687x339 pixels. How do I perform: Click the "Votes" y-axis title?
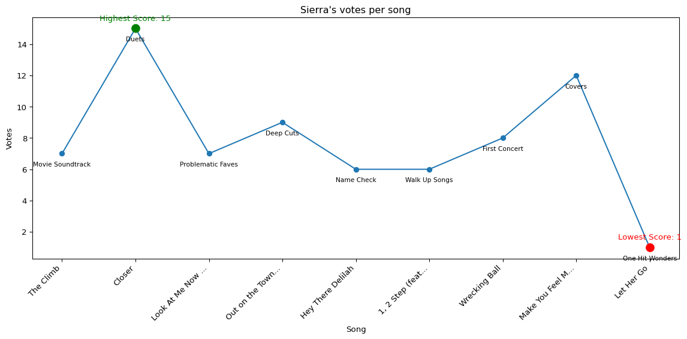click(10, 138)
